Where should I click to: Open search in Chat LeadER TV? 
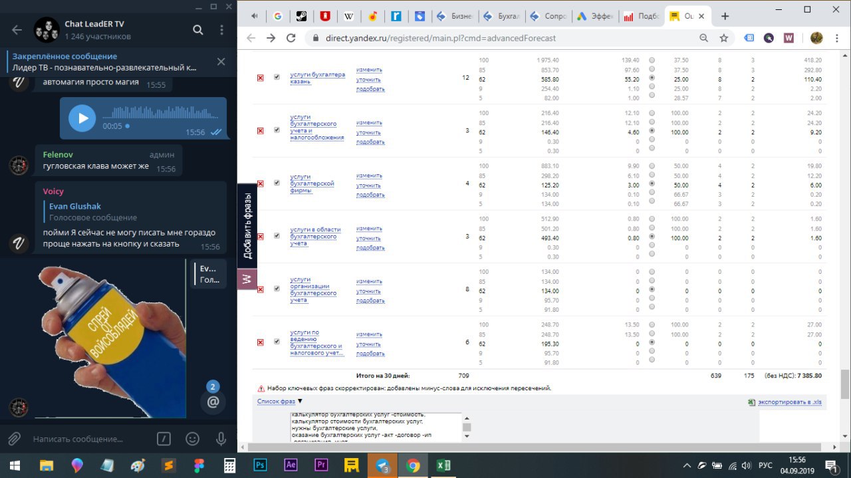pyautogui.click(x=198, y=30)
